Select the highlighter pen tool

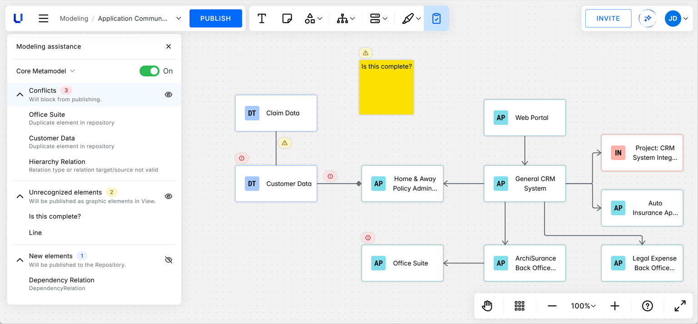coord(411,19)
